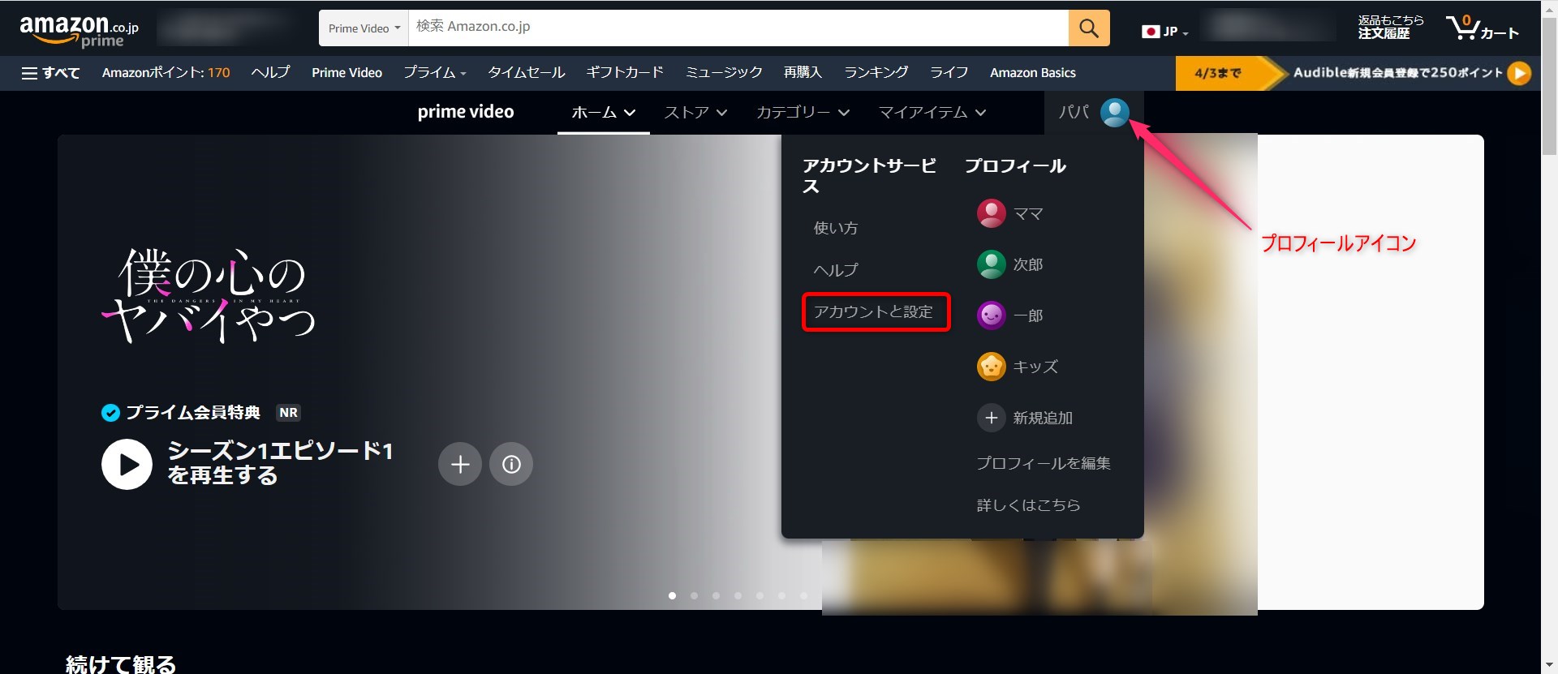Click the Audible banner play arrow icon
Screen dimensions: 1558x674
click(1519, 73)
